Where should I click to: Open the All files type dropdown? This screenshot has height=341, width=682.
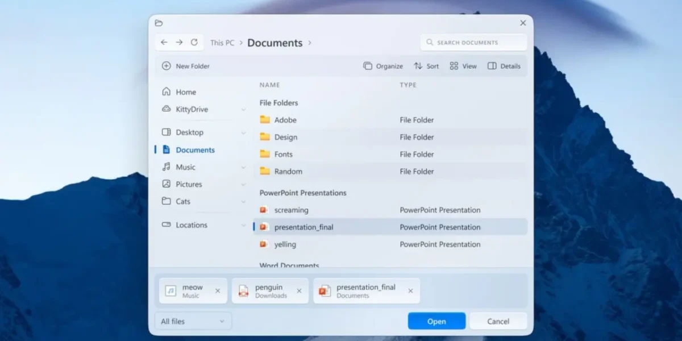pyautogui.click(x=193, y=321)
